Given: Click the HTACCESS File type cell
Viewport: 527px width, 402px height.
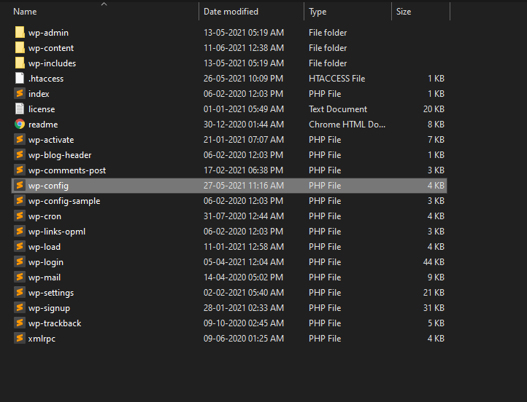Looking at the screenshot, I should click(x=336, y=79).
